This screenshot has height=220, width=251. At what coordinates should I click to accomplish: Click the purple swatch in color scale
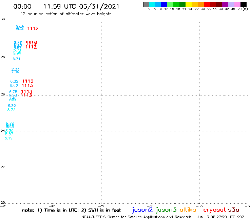[225, 4]
